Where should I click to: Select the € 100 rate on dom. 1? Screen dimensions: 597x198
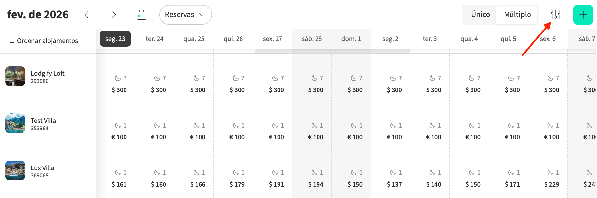tap(355, 137)
